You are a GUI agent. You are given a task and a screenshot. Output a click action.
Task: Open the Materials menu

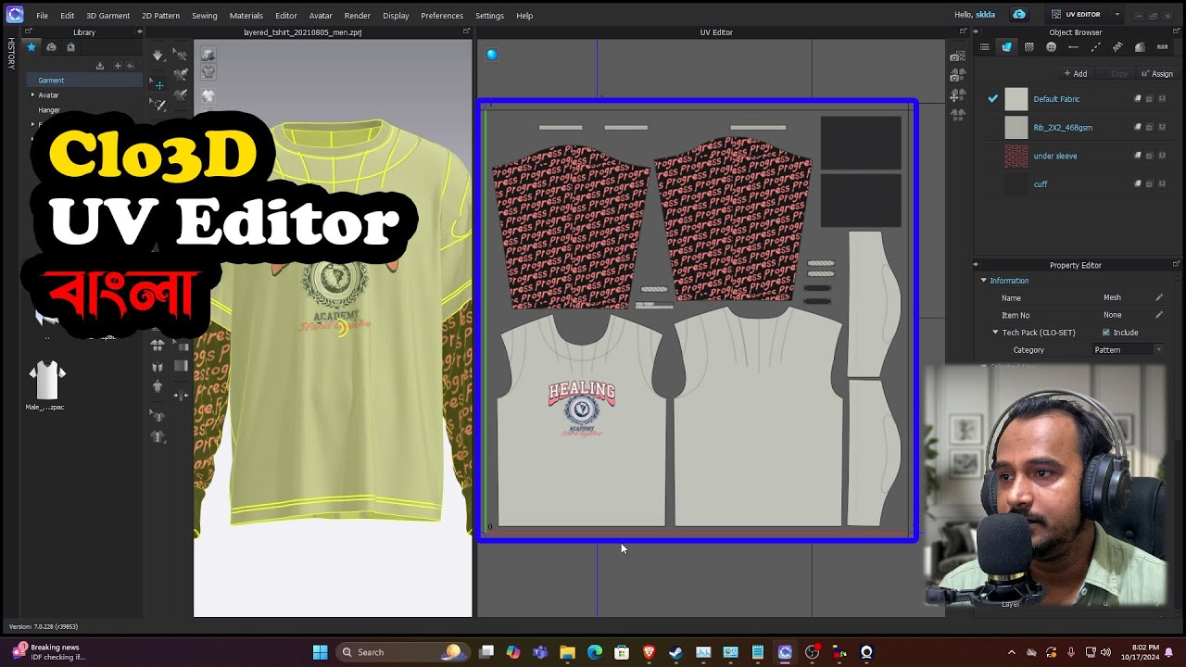click(x=246, y=16)
